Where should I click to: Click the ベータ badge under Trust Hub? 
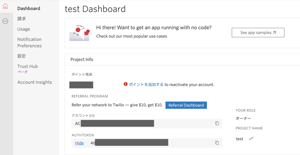(x=23, y=72)
